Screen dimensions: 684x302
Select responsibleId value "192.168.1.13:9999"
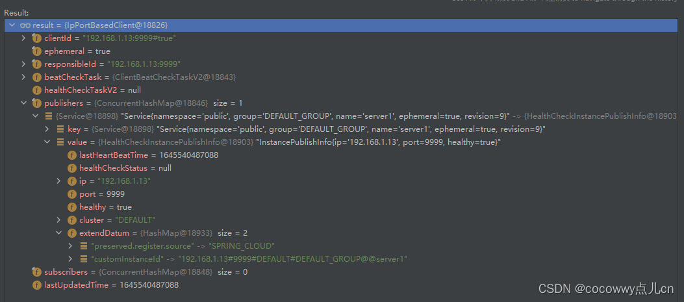pyautogui.click(x=144, y=64)
